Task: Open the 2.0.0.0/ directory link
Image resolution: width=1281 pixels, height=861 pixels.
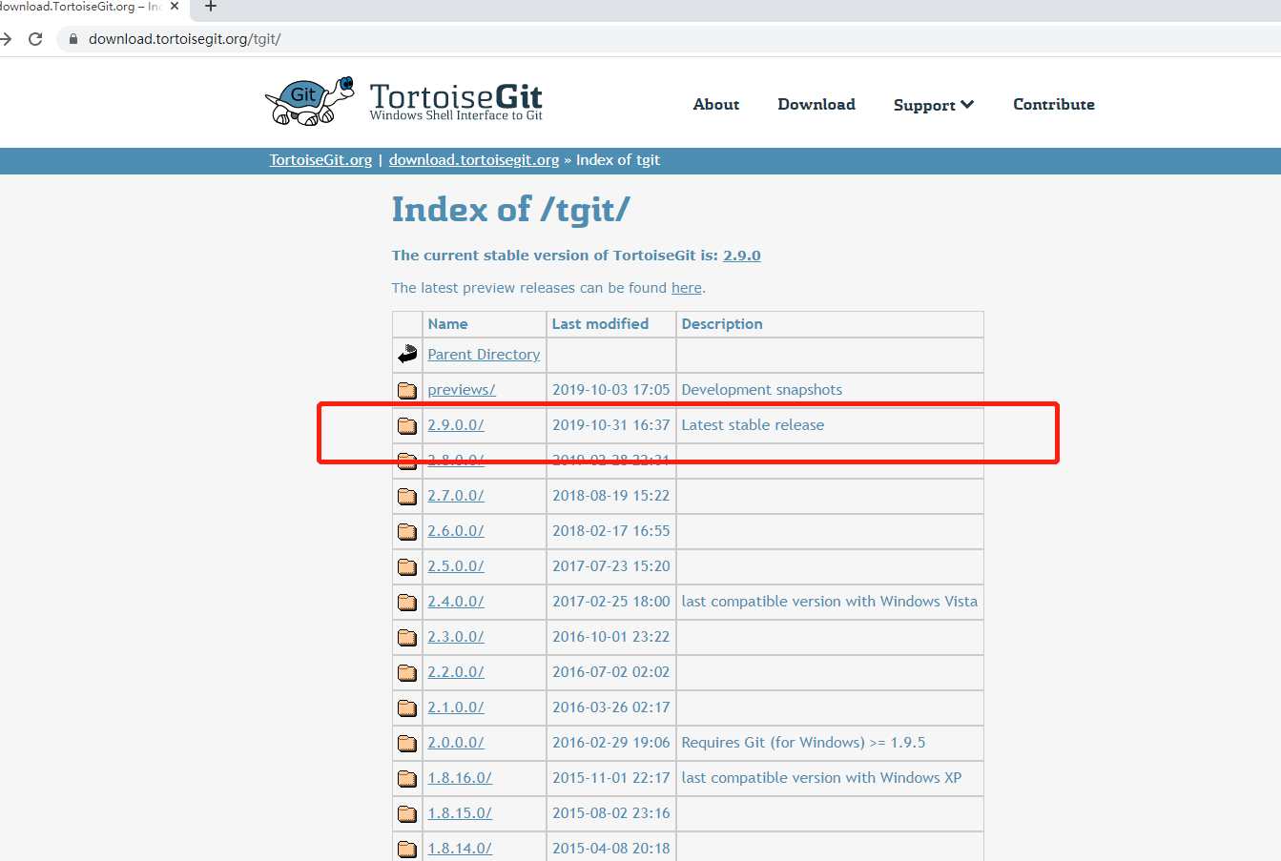Action: click(x=456, y=743)
